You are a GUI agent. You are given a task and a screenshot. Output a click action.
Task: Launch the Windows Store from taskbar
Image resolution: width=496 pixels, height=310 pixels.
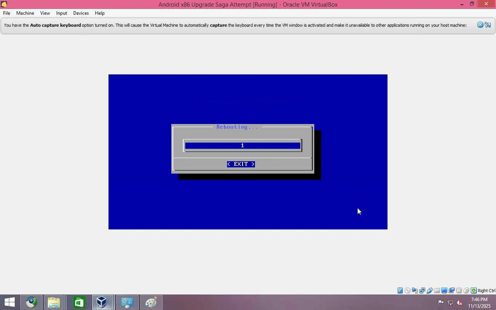click(79, 302)
